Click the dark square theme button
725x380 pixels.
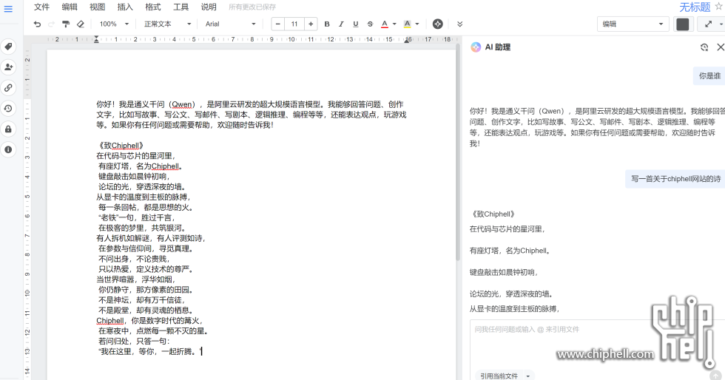pos(682,24)
